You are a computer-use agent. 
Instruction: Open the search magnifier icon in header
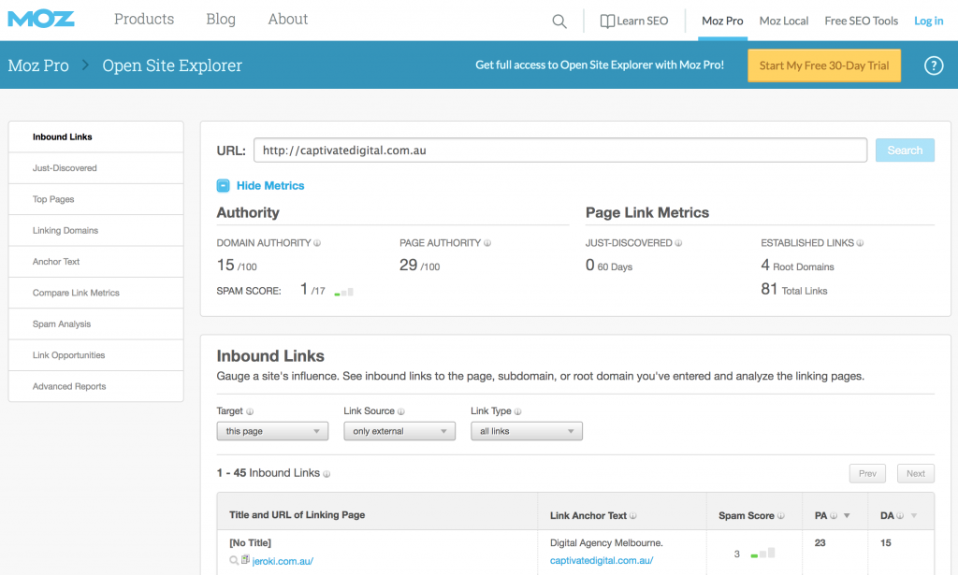[x=559, y=22]
